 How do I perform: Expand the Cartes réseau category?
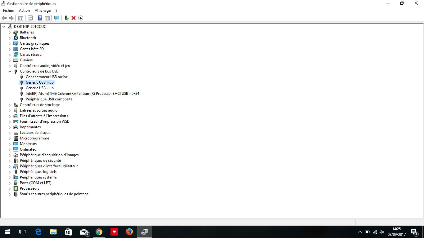10,55
